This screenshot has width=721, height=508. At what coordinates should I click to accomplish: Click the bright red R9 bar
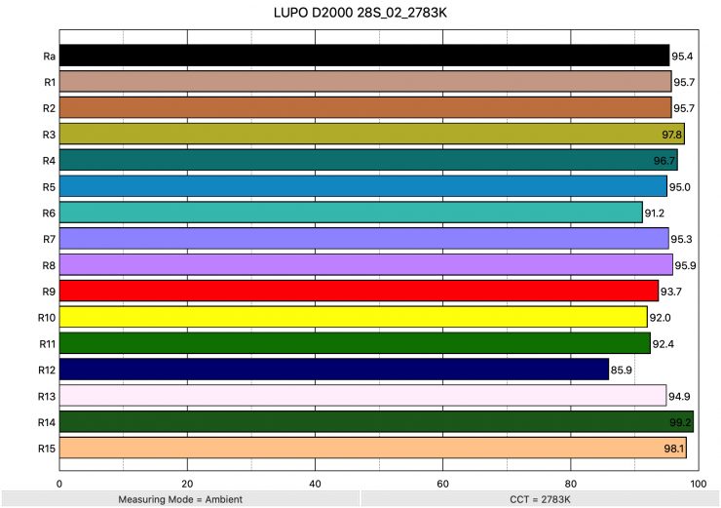pos(359,291)
